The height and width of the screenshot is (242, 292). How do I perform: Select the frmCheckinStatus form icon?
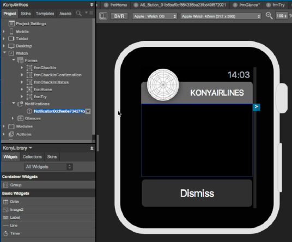[x=29, y=82]
